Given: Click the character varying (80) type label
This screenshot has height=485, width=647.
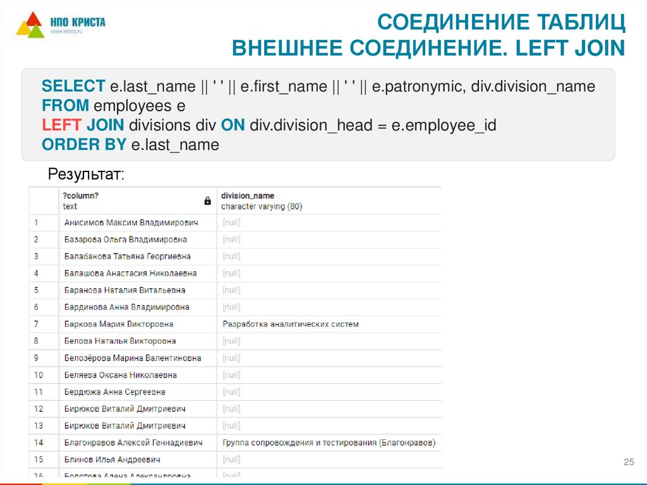Looking at the screenshot, I should (x=261, y=206).
